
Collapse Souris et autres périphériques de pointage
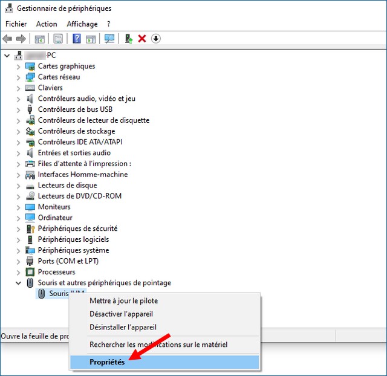pos(18,283)
